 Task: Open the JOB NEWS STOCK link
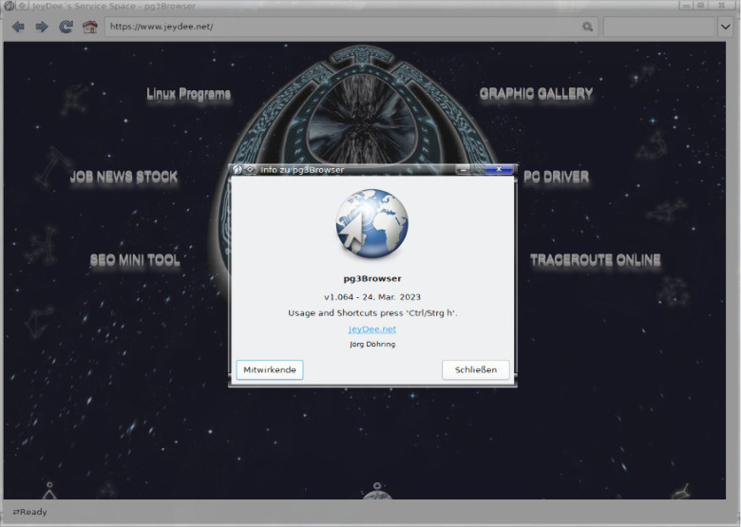123,177
